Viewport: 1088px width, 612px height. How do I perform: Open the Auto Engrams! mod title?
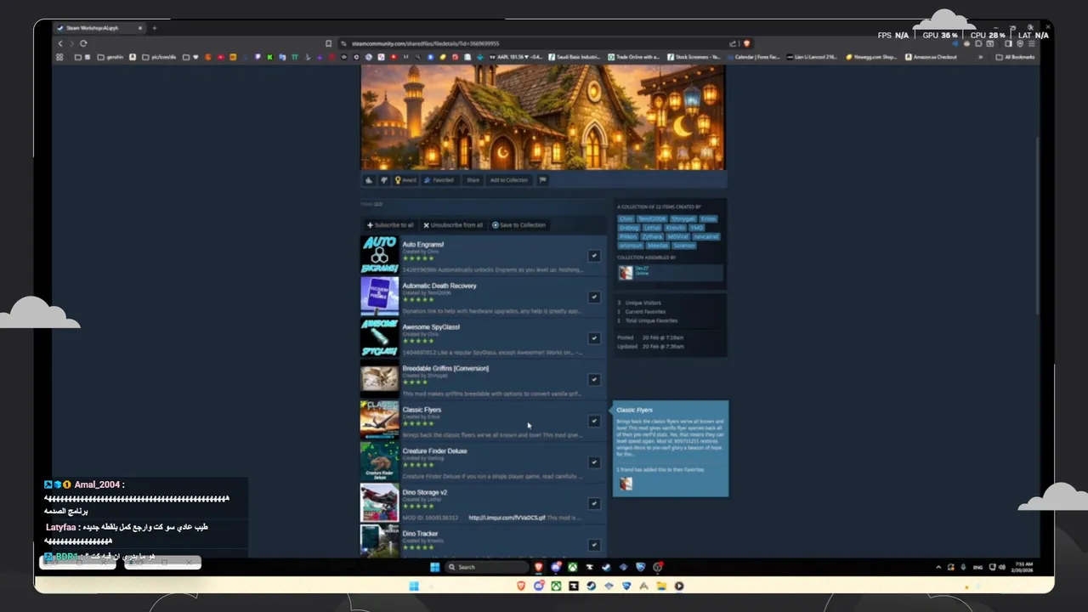click(423, 245)
